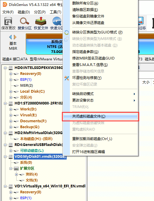Screen dimensions: 154x201
Task: Click the Recover Files (恢复文件) toolbar icon
Action: pos(41,21)
